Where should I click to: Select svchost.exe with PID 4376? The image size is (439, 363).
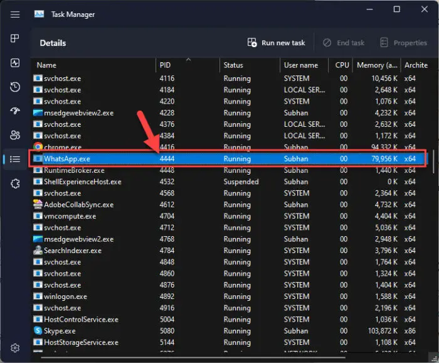(x=62, y=124)
